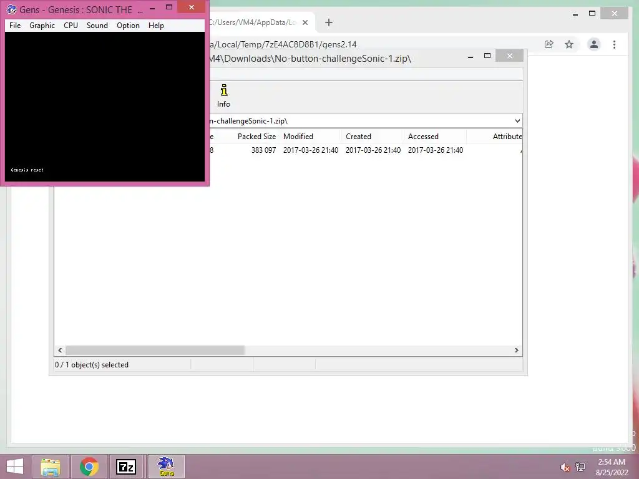Click the Modified date 2017-03-26 21:40
The height and width of the screenshot is (479, 639).
pos(311,150)
